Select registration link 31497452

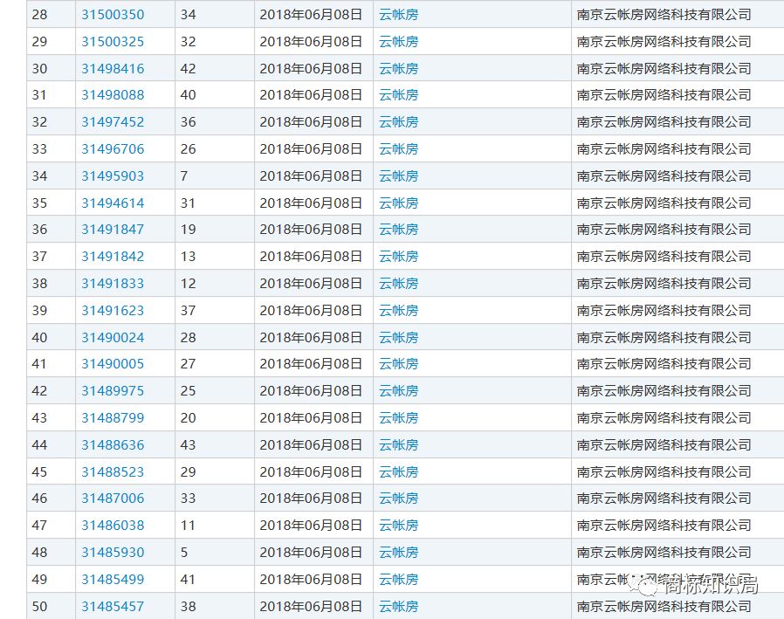113,122
